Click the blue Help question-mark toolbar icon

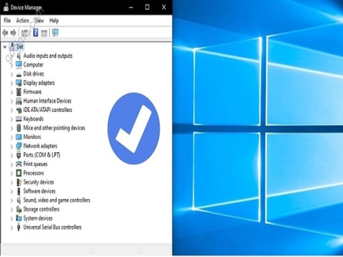[36, 33]
